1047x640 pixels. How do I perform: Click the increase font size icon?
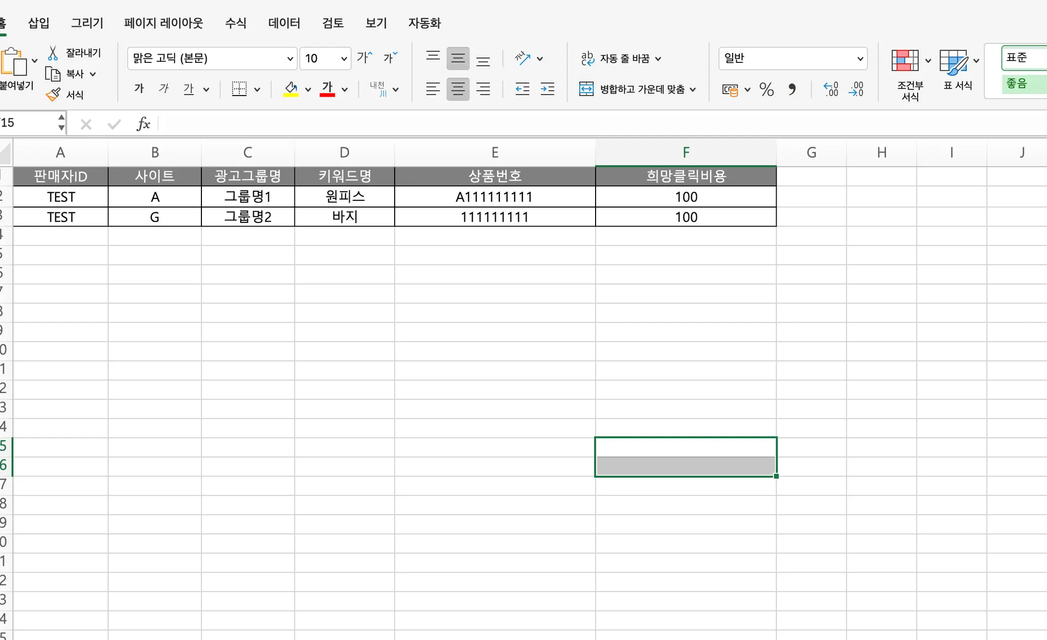(365, 58)
